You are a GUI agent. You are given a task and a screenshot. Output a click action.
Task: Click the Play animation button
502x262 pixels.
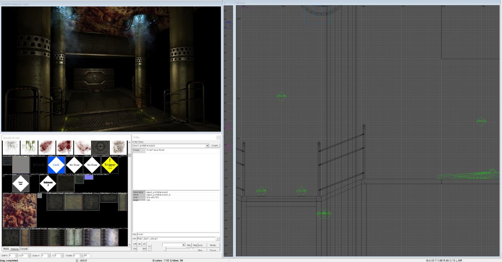pos(189,245)
